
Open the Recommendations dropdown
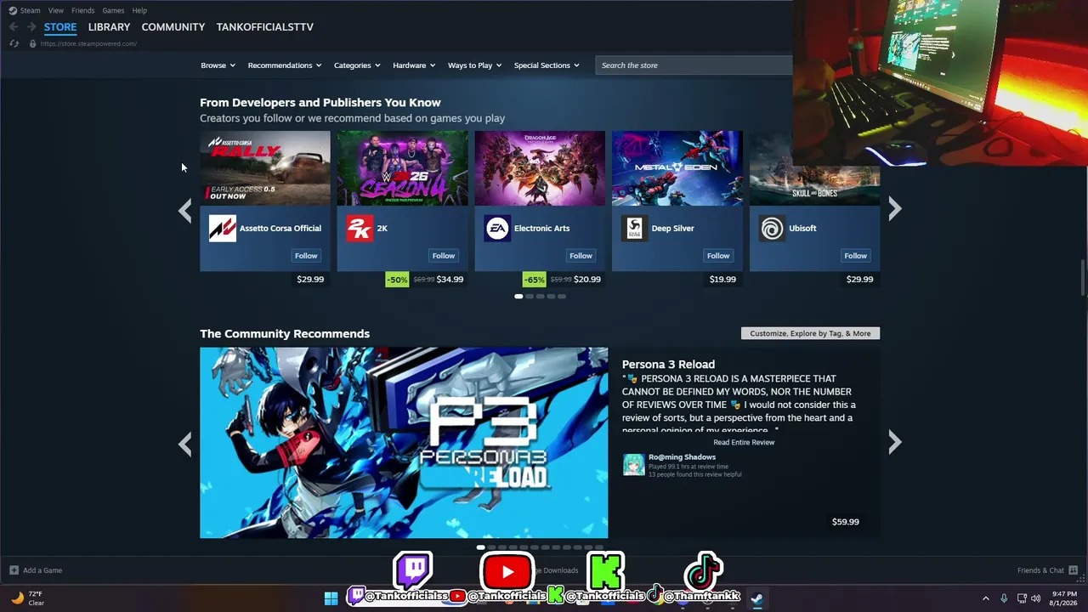[x=285, y=65]
